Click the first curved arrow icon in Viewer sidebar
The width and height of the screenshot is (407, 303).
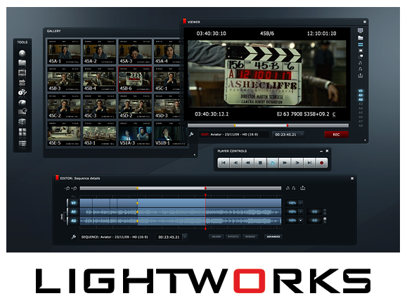361,63
